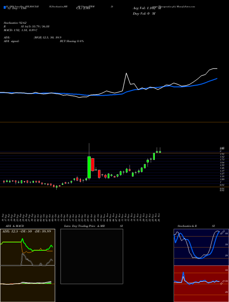
Task: Click the MACD histogram chart below ADX
Action: [27, 284]
